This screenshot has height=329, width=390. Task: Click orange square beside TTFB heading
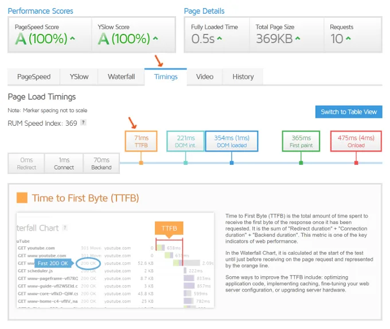22,198
